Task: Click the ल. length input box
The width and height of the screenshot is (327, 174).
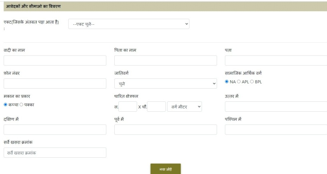Action: tap(128, 107)
